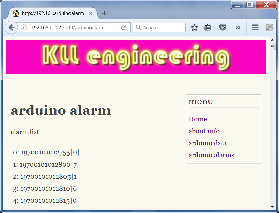Close the arduinoalarm tab

click(91, 13)
